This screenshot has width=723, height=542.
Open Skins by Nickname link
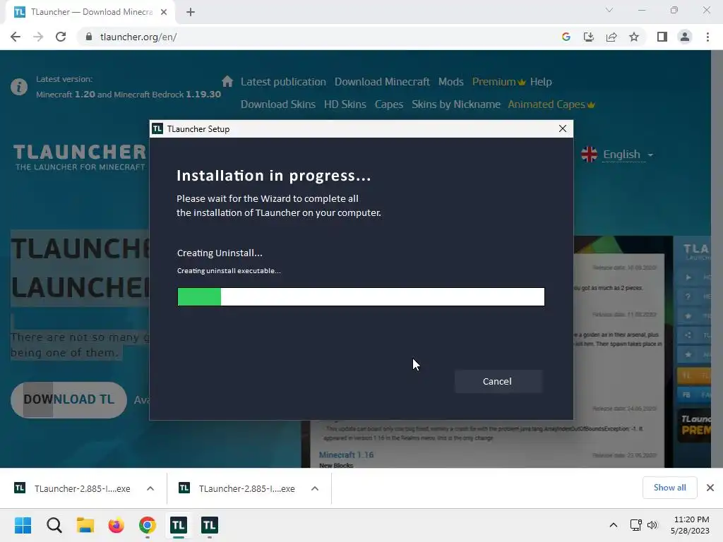tap(455, 104)
